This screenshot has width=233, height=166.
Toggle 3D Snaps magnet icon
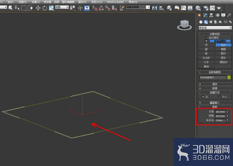[95, 8]
